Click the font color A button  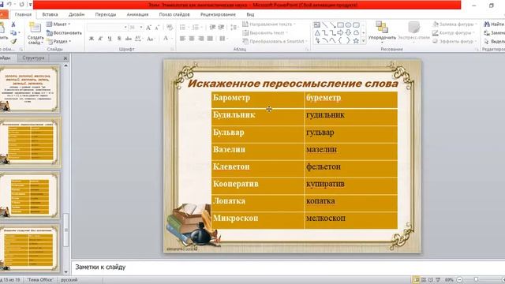click(x=166, y=39)
